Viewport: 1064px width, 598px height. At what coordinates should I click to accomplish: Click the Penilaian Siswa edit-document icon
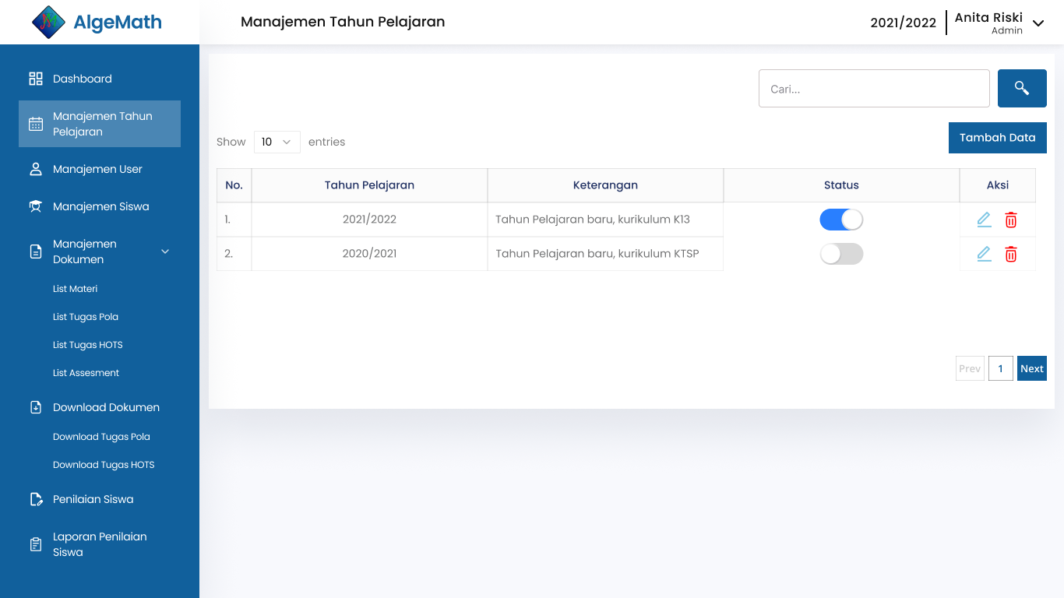point(36,499)
